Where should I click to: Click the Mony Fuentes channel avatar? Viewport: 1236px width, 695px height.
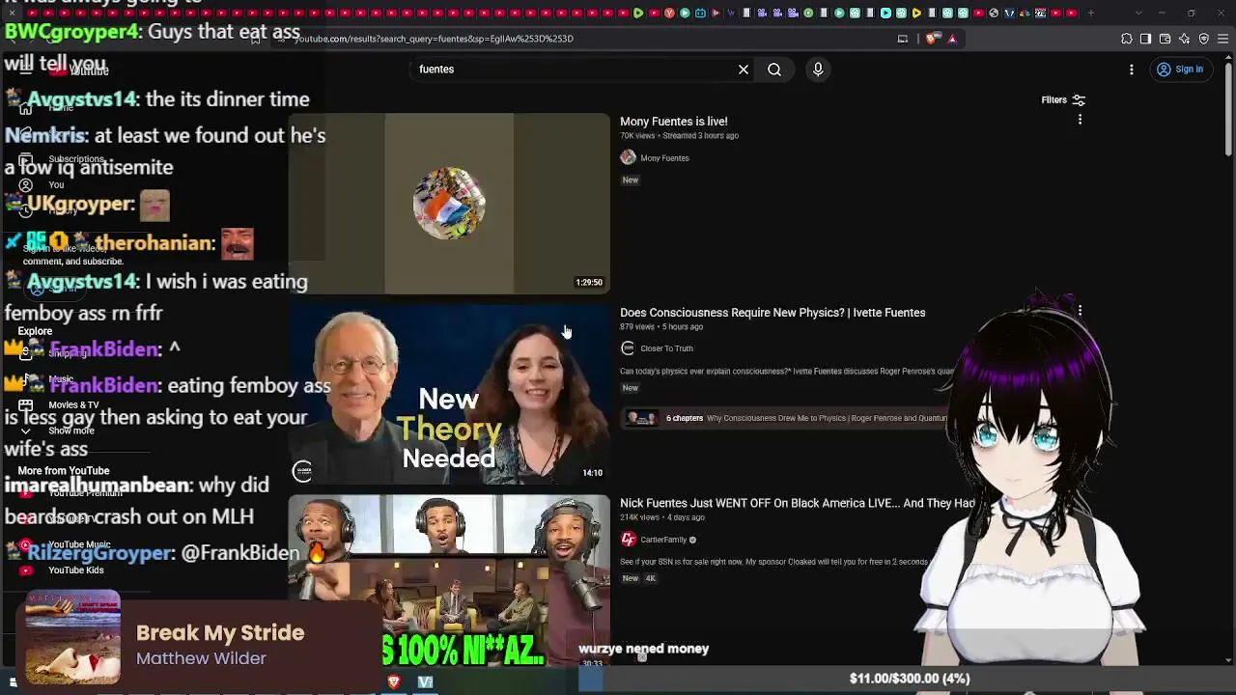click(629, 157)
